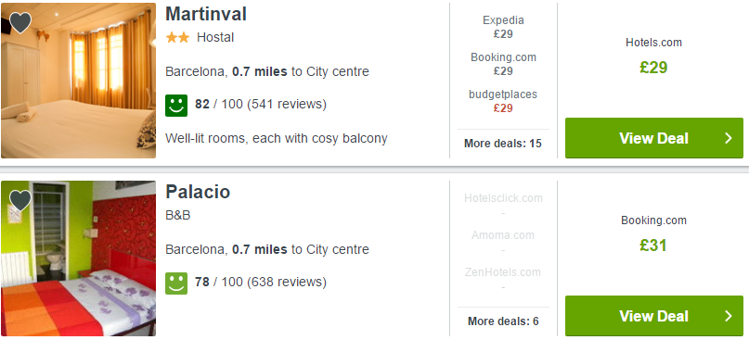Viewport: 749px width, 340px height.
Task: Expand More deals: 15 for Martinval
Action: coord(503,144)
